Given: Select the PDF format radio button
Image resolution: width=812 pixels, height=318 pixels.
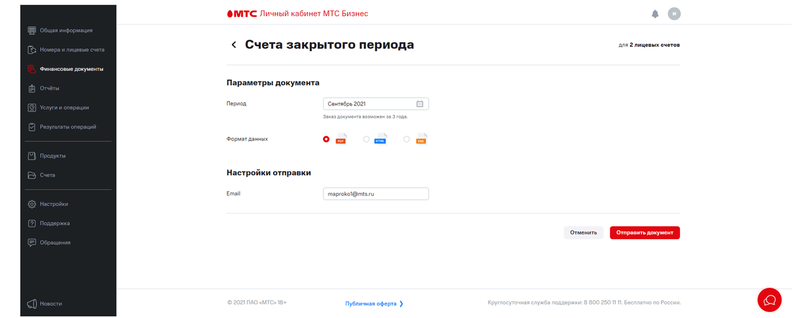Looking at the screenshot, I should coord(326,139).
